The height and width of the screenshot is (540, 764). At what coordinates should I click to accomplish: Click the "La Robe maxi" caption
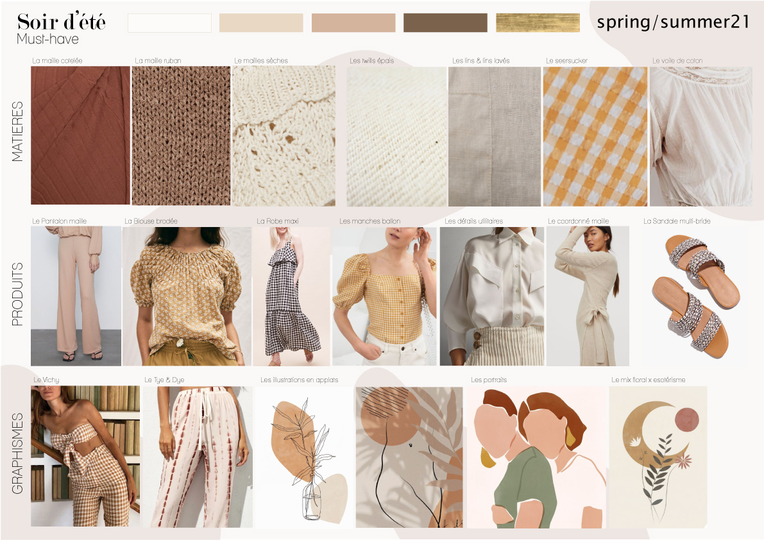click(278, 221)
